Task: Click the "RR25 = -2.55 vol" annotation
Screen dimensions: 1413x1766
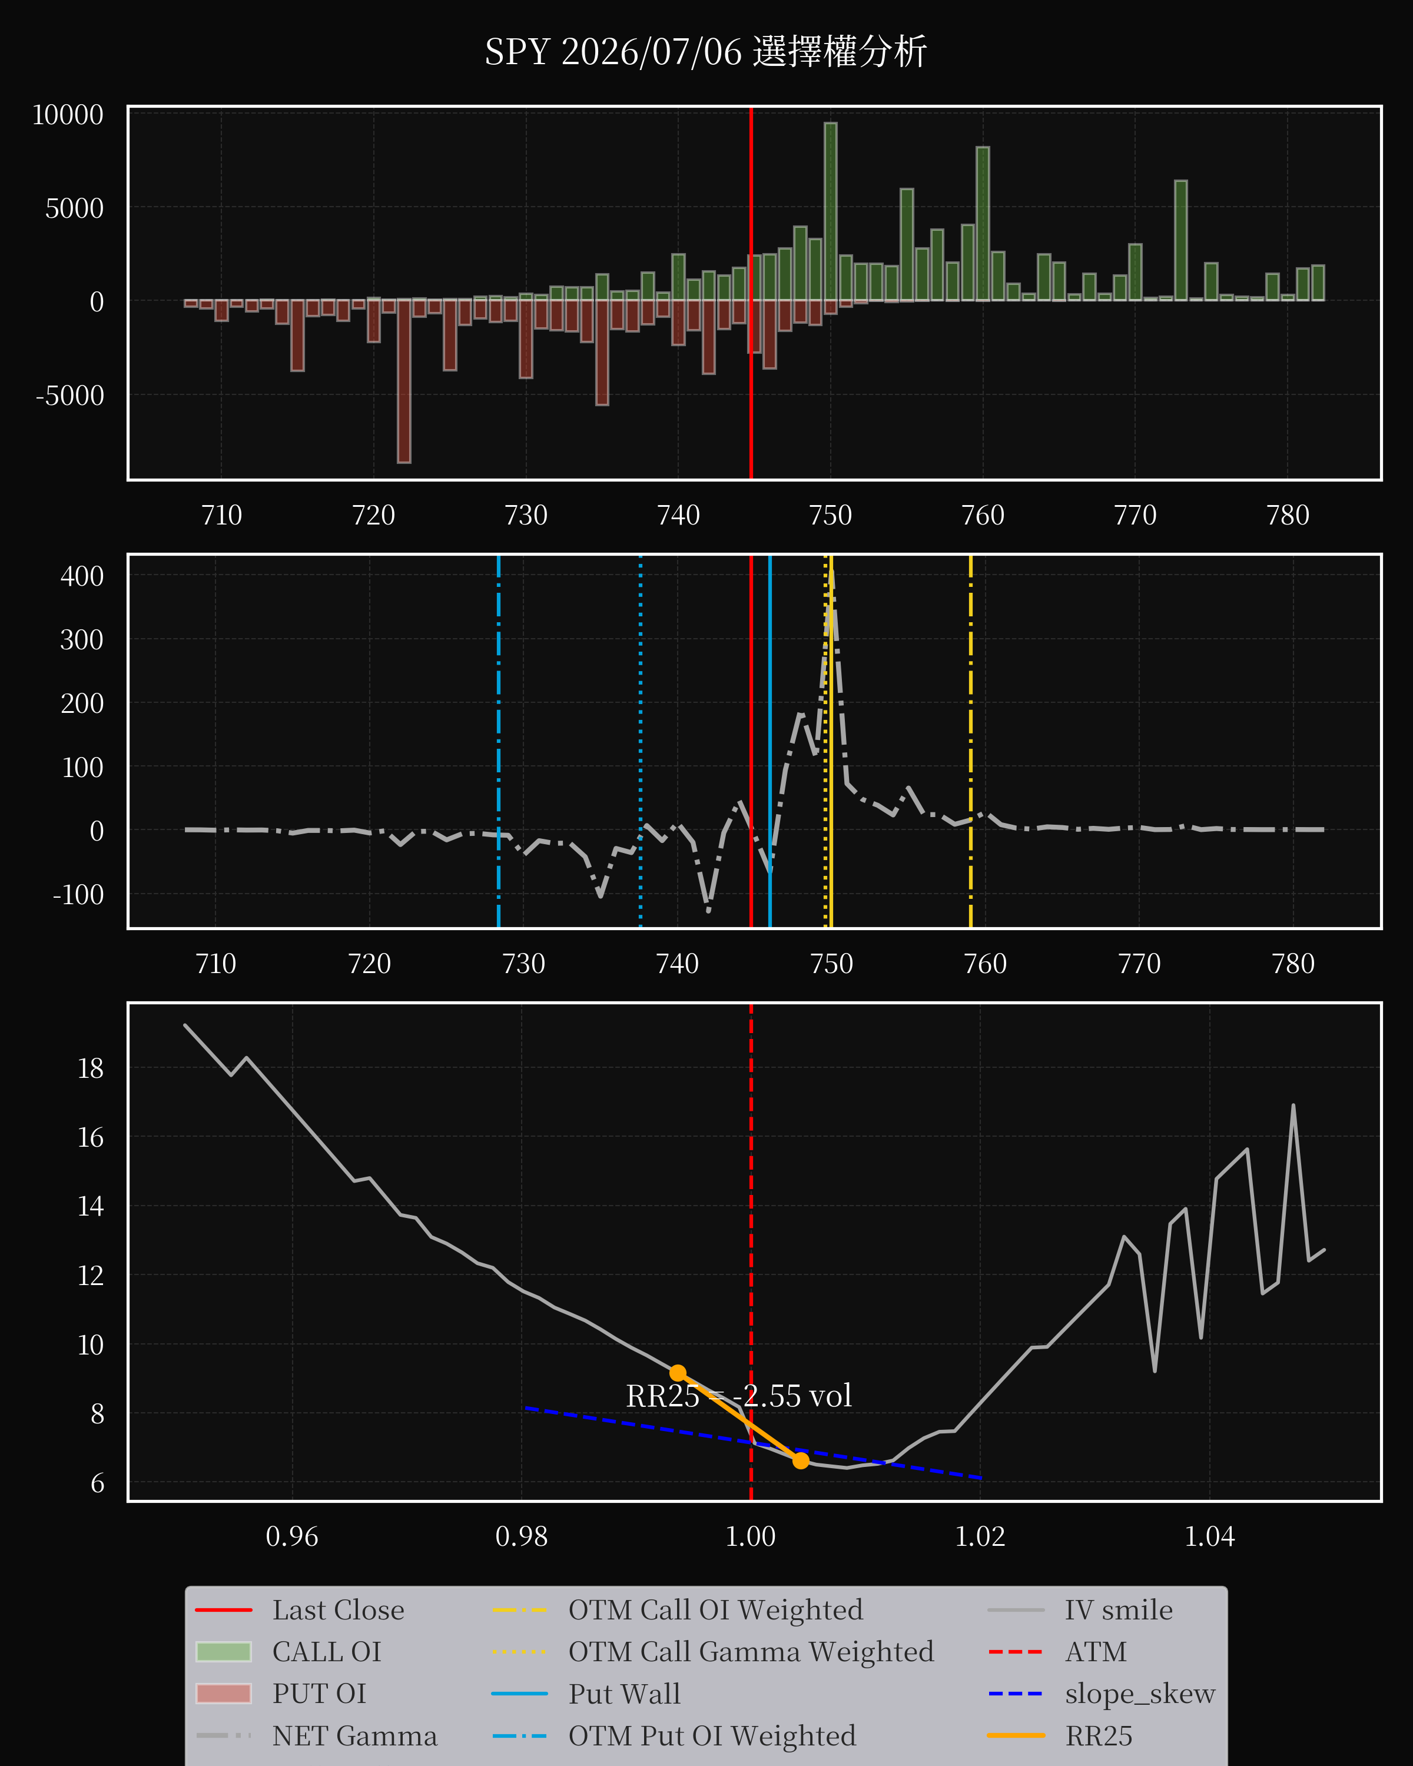Action: pyautogui.click(x=739, y=1396)
